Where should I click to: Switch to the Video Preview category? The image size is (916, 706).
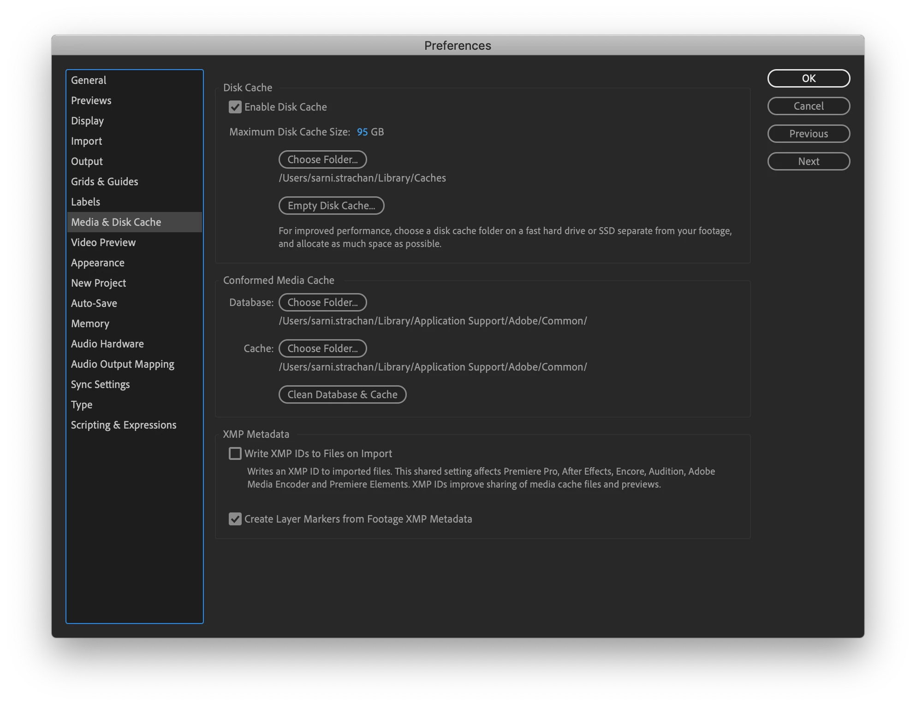tap(103, 242)
